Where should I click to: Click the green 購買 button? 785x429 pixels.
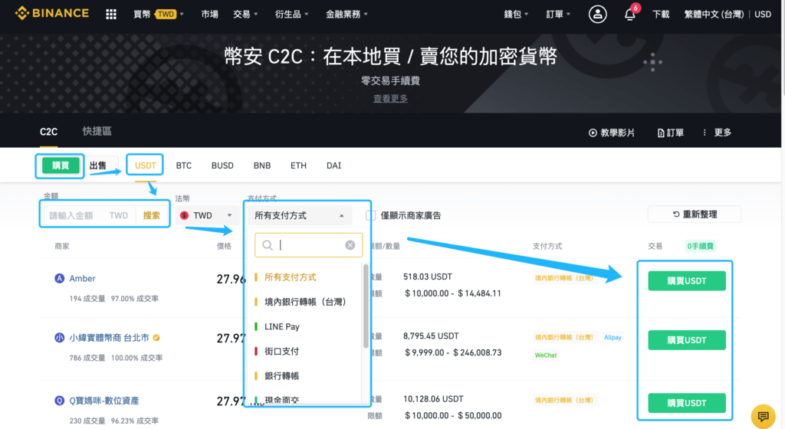click(60, 165)
